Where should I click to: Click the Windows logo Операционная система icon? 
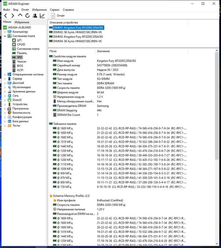coord(10,74)
